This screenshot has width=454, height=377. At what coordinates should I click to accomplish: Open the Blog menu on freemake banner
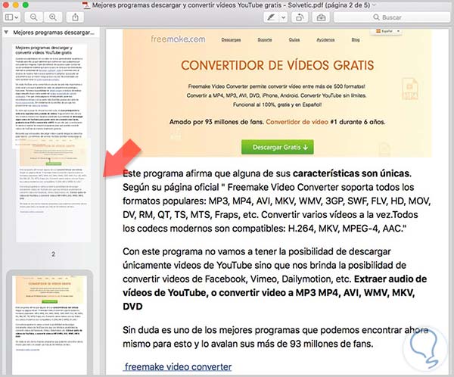pyautogui.click(x=356, y=39)
